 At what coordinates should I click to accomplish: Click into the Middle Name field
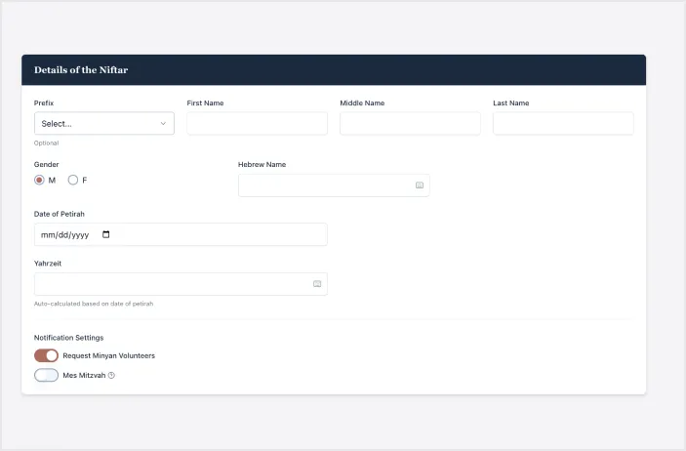point(410,124)
